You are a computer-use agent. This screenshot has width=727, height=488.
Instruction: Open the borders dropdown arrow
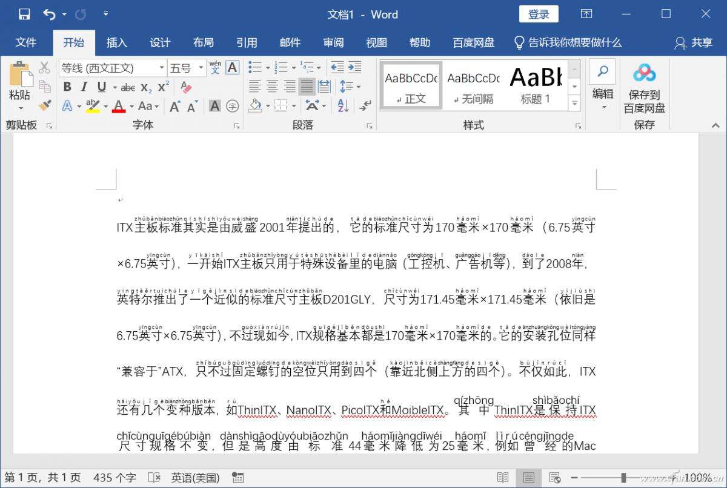click(x=293, y=106)
